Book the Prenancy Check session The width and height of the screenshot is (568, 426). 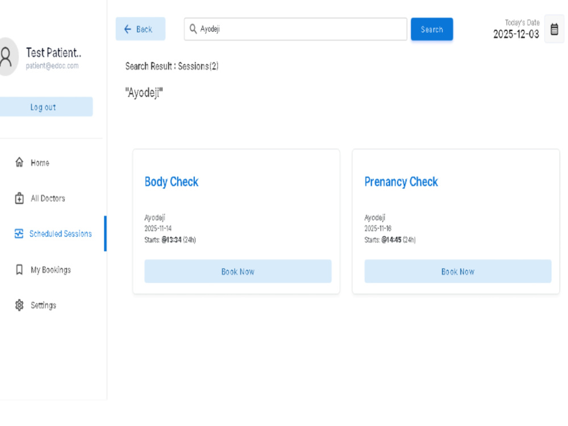point(458,272)
